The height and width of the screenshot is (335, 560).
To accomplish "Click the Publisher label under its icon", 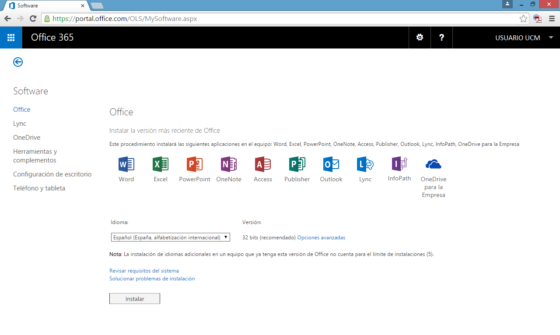I will point(297,180).
